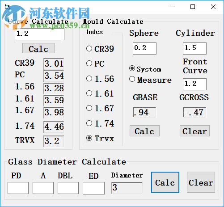
Task: Click the TRVX label in Curve Calculate
Action: [x=25, y=140]
